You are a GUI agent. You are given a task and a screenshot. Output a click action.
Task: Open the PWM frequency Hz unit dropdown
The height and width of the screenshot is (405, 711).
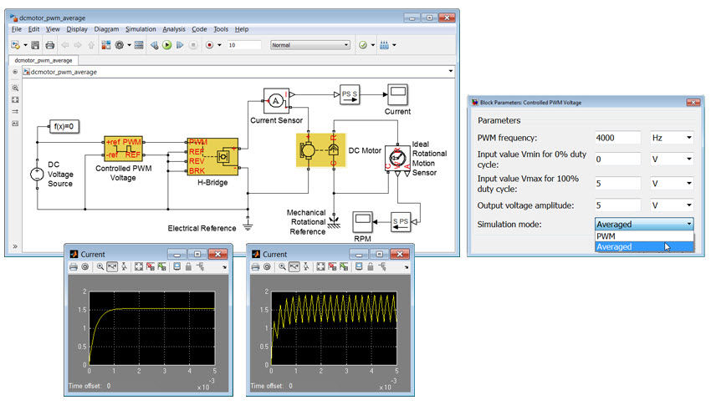tap(672, 138)
